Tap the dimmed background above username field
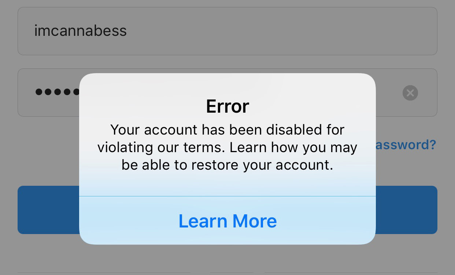This screenshot has height=275, width=455. (x=227, y=3)
